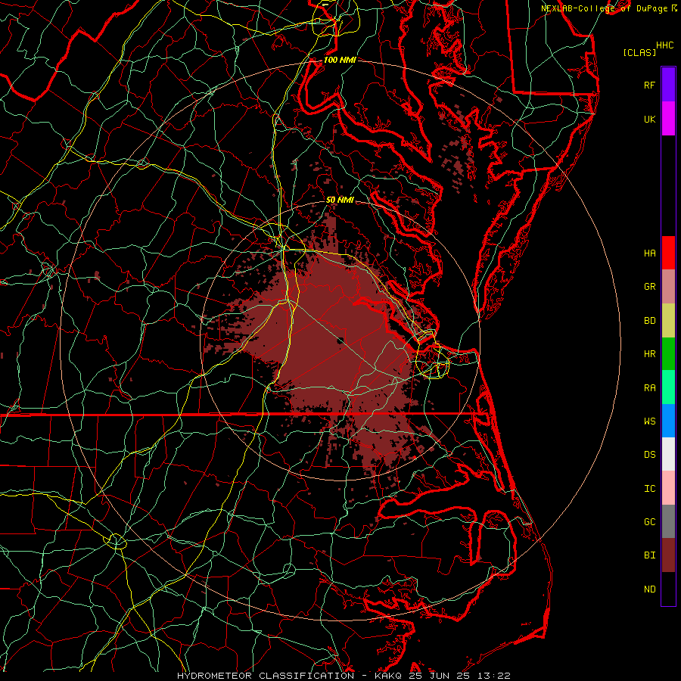
Task: Click the '[CLAS]' units label
Action: click(x=639, y=52)
